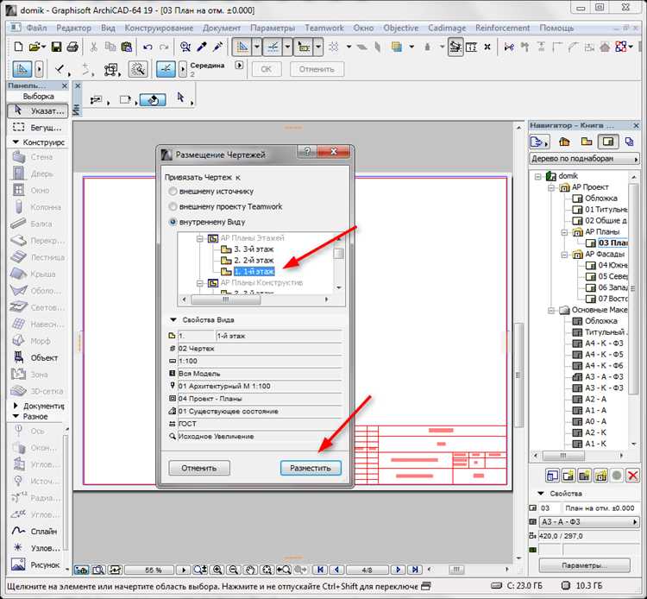Viewport: 647px width, 599px height.
Task: Collapse 'АР Планы Конструктив' tree folder
Action: point(200,283)
